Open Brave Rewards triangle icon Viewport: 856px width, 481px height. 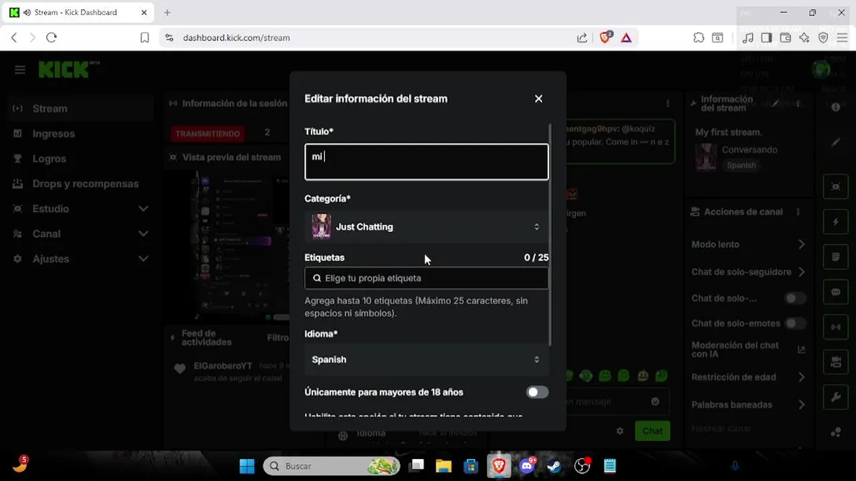coord(626,38)
